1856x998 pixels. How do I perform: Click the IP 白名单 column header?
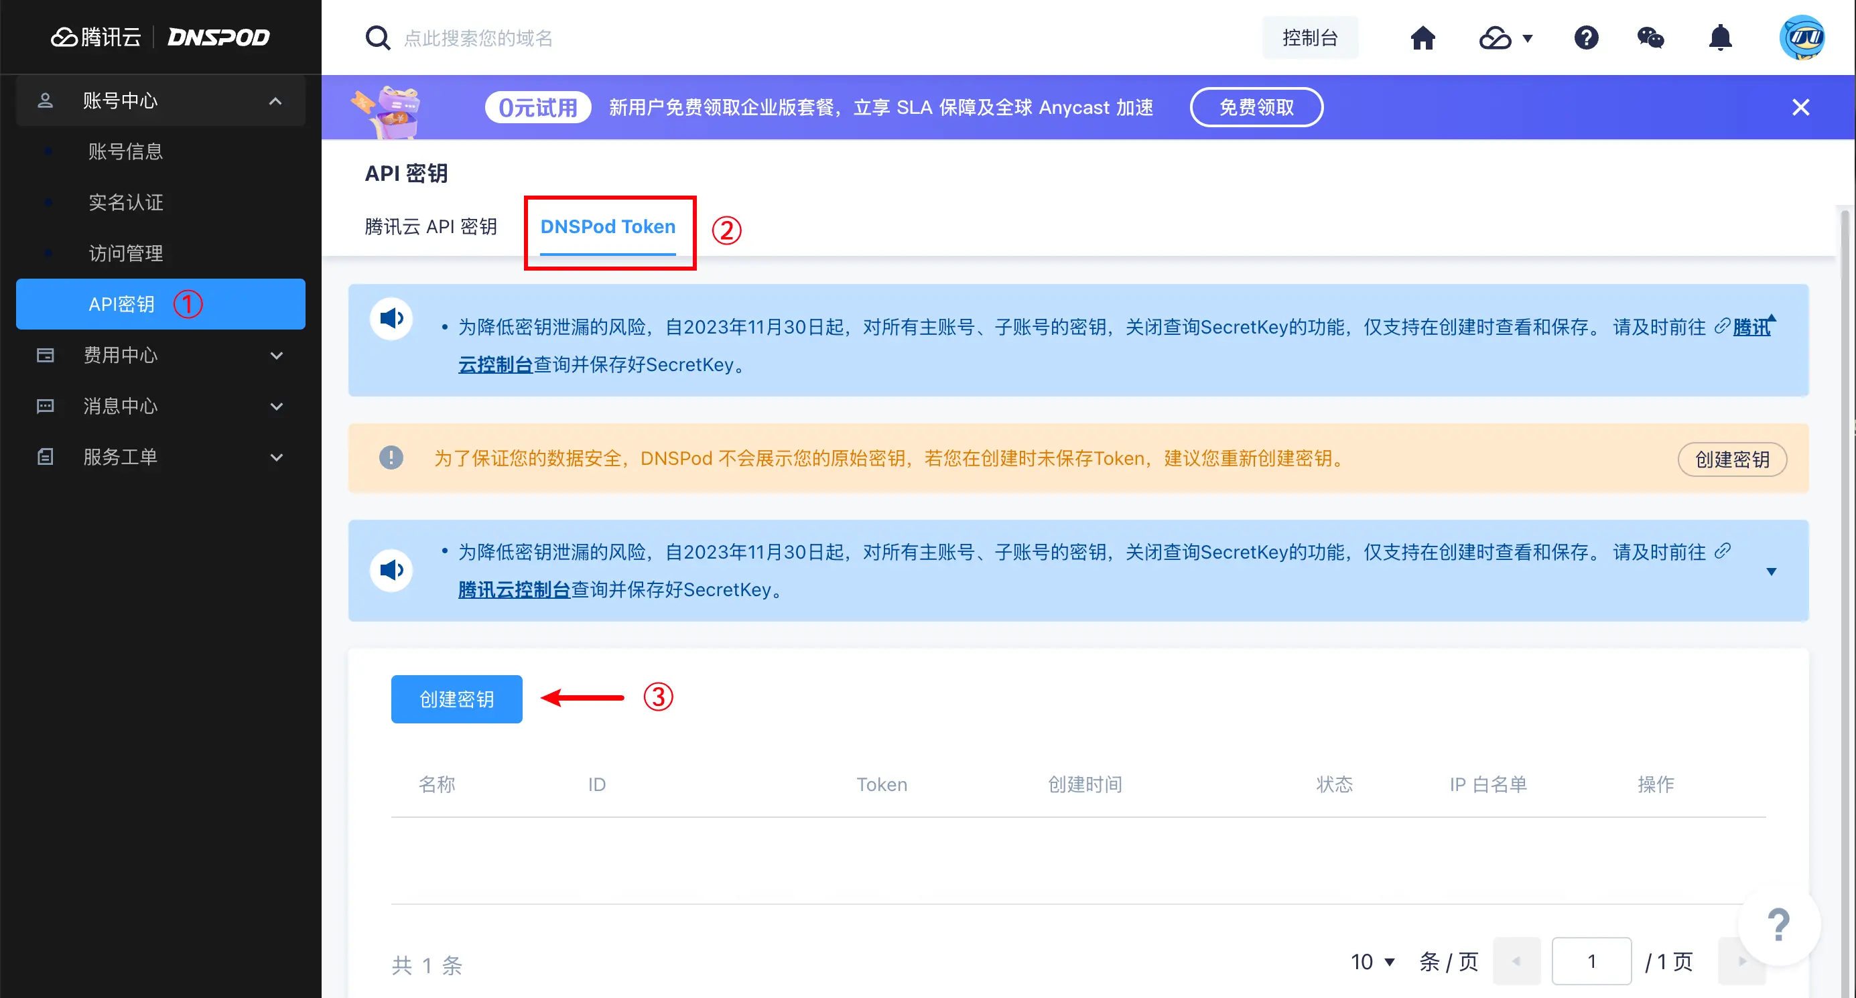[1488, 784]
